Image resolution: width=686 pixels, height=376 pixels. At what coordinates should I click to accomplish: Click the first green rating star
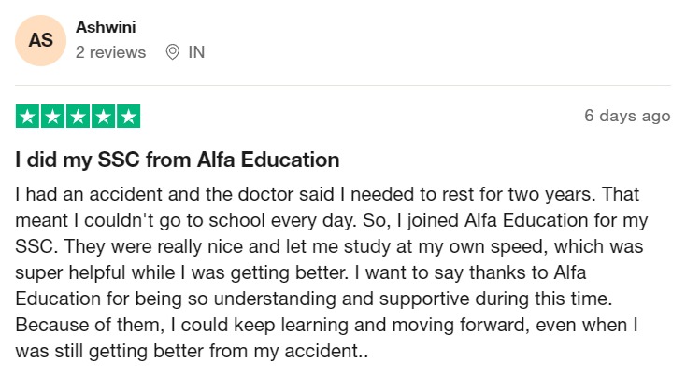point(28,117)
